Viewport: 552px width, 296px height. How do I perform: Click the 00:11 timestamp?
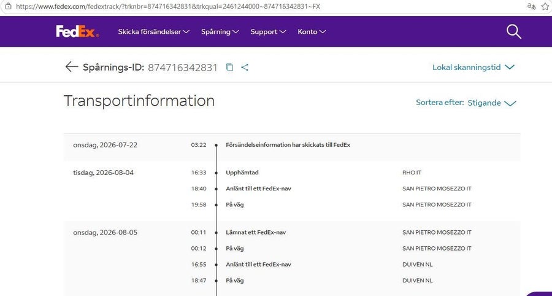coord(199,233)
